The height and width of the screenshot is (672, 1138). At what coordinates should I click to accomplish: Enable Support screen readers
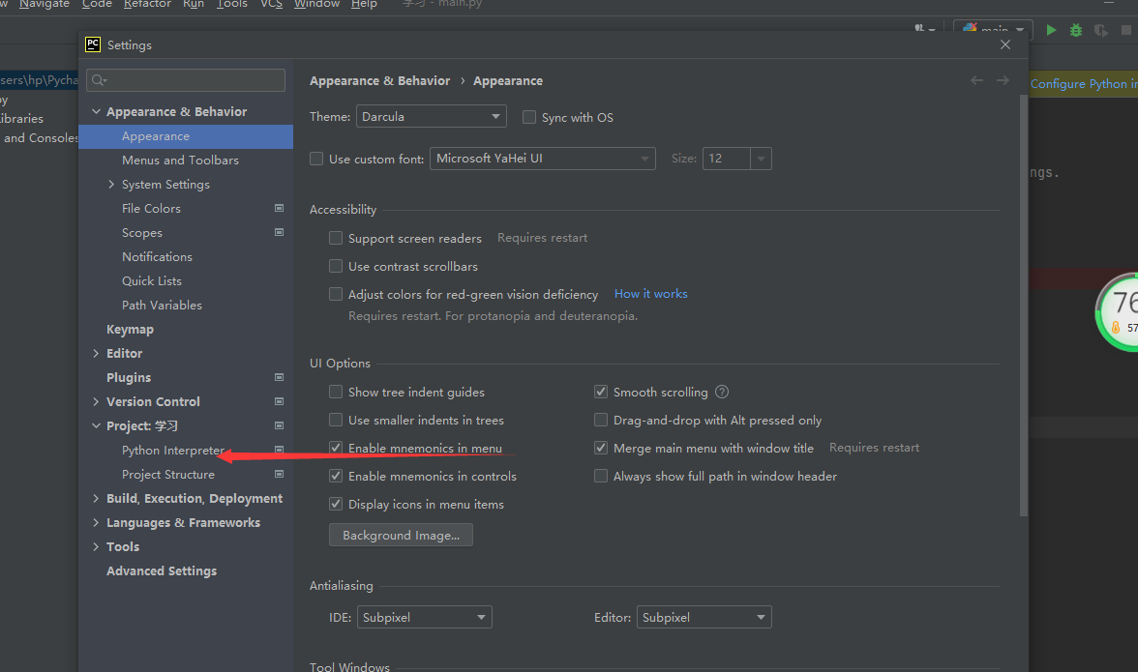(335, 238)
